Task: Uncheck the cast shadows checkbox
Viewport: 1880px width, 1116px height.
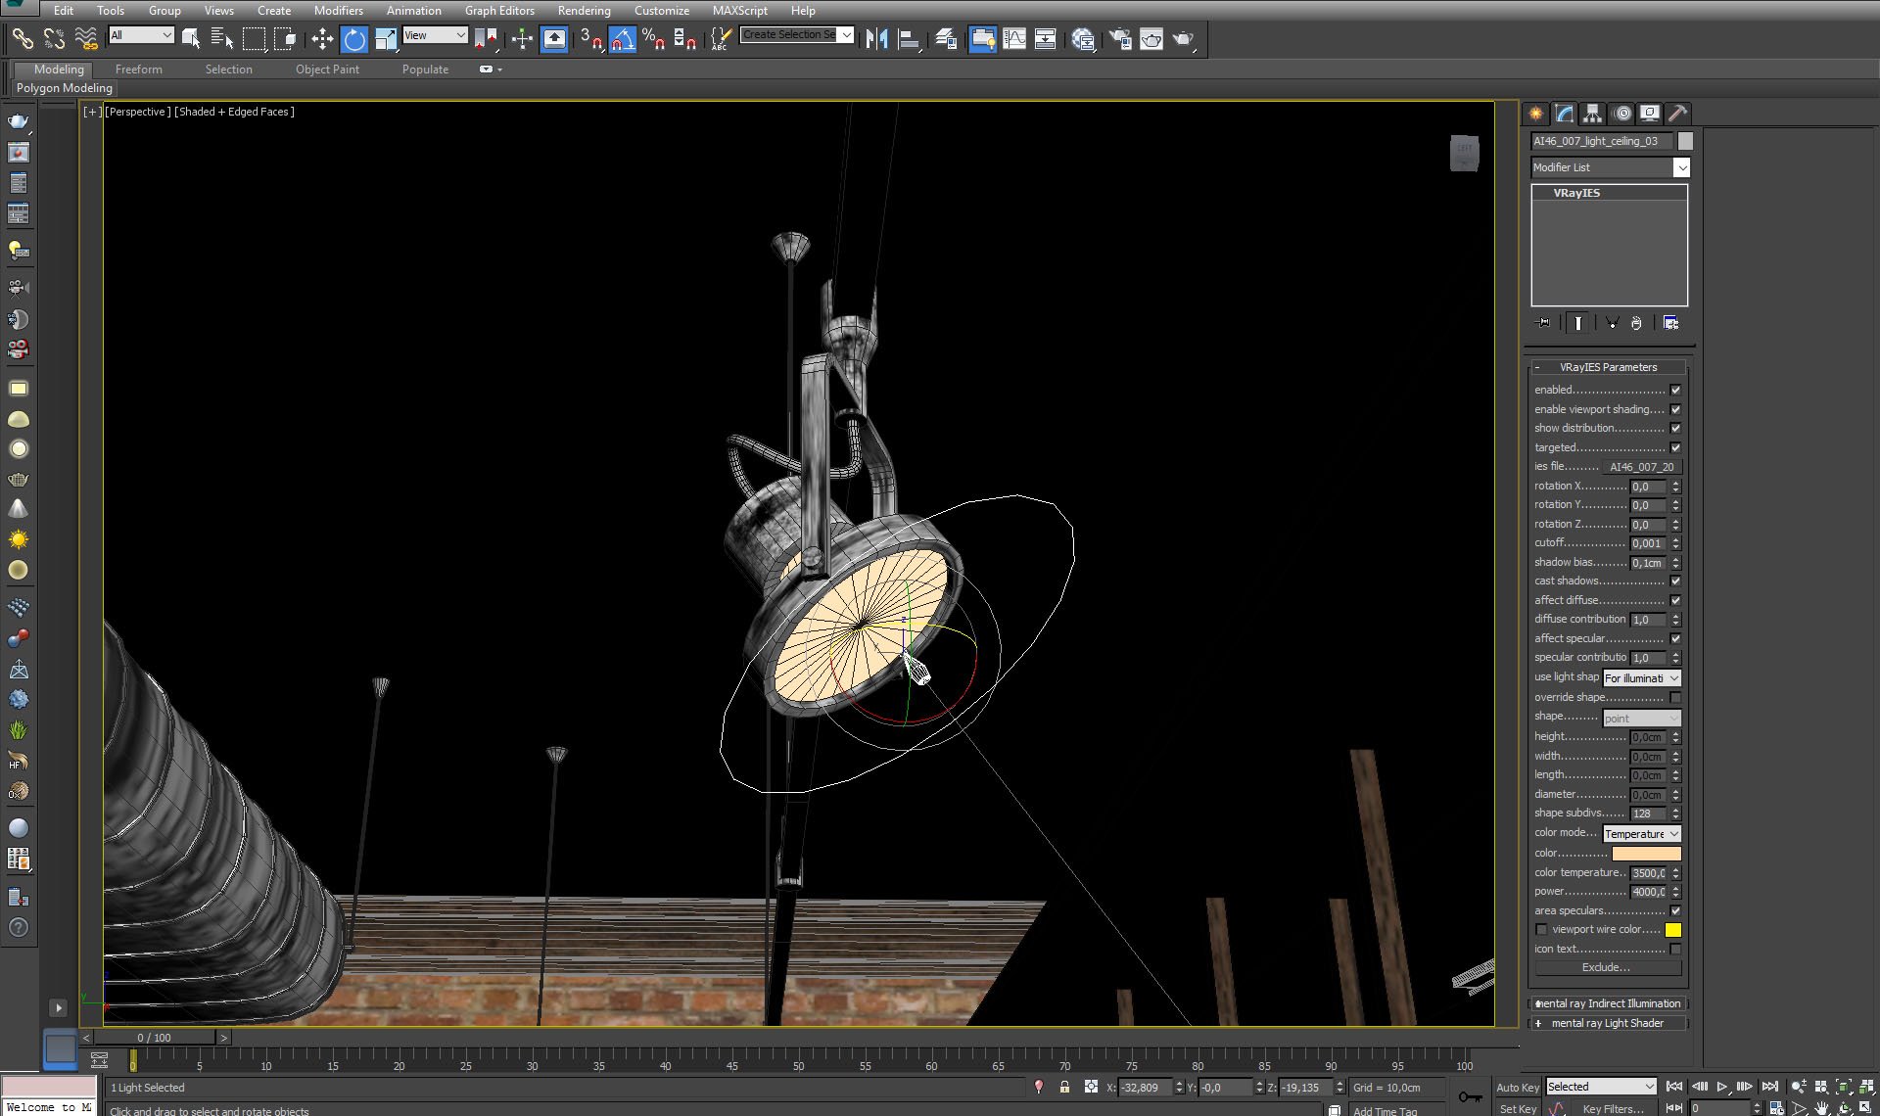Action: point(1675,581)
